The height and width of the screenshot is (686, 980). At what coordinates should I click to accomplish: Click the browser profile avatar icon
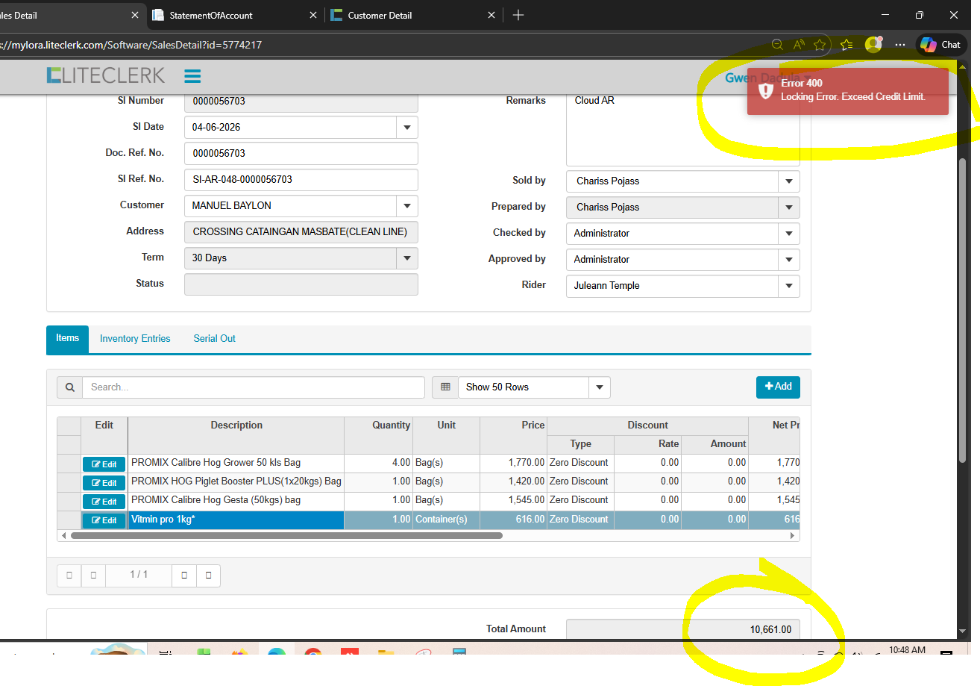tap(873, 45)
